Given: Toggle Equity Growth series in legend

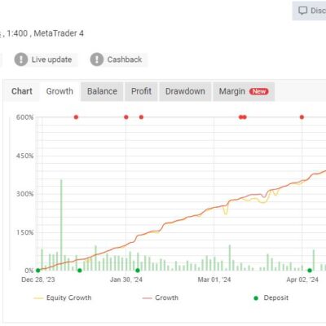Looking at the screenshot, I should click(x=63, y=297).
